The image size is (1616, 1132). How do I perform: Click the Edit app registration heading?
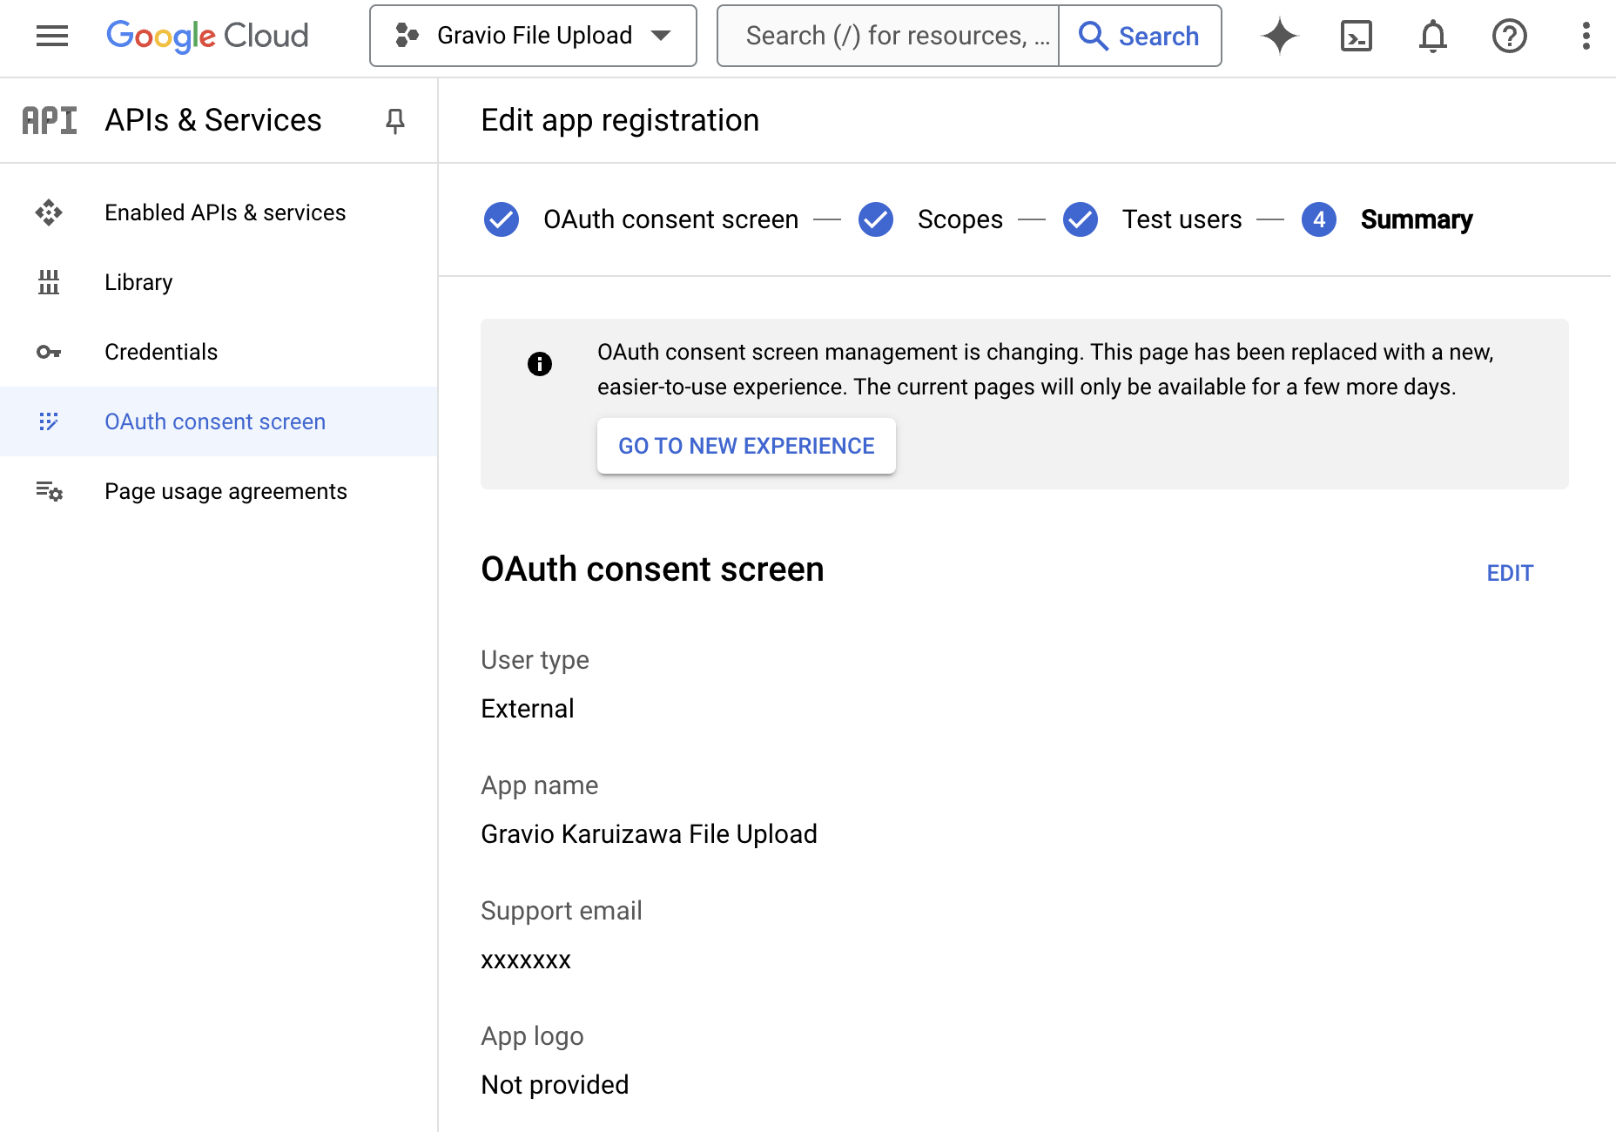[x=620, y=120]
